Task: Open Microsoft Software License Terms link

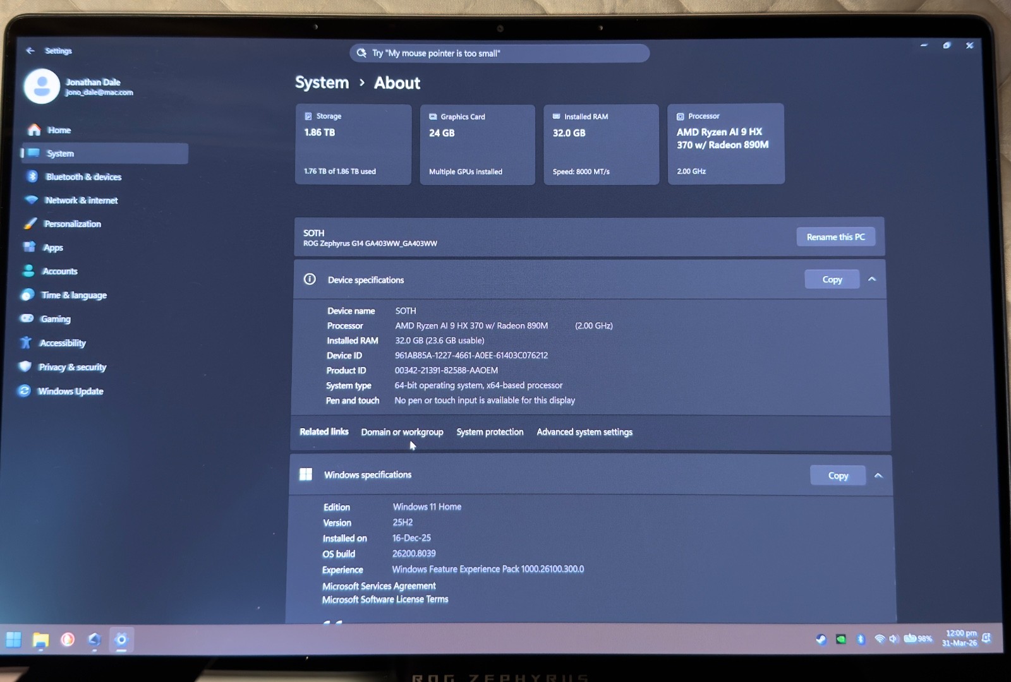Action: pos(385,599)
